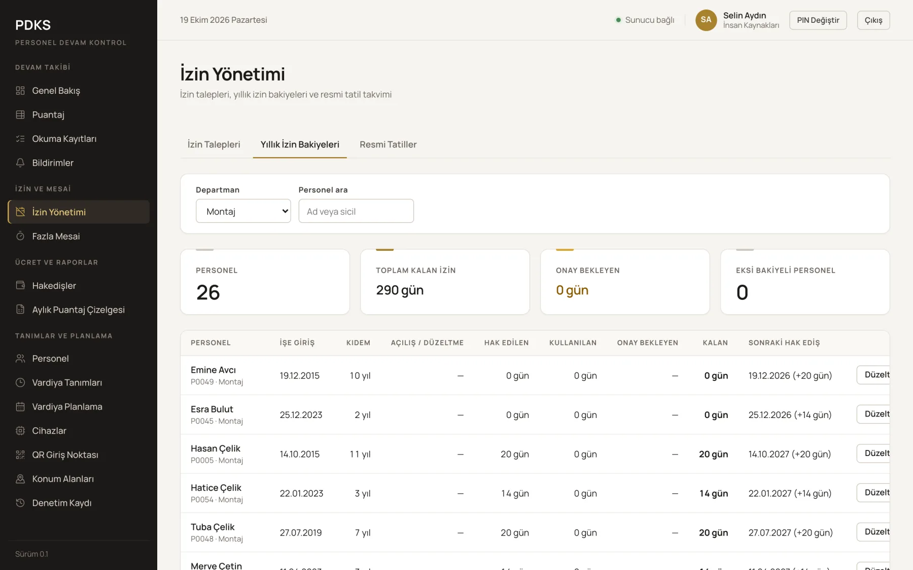Click the Kıdem column header

tap(358, 343)
